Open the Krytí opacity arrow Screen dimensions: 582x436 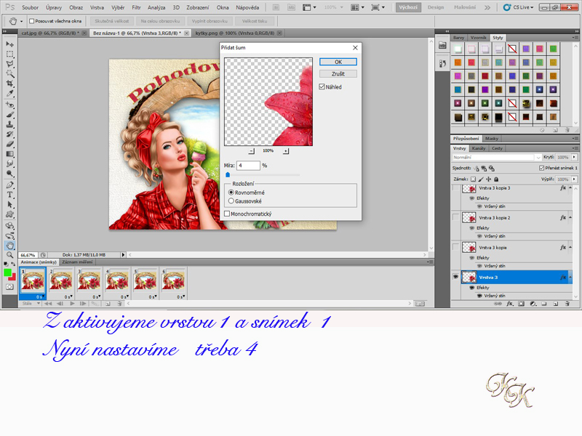(x=574, y=157)
